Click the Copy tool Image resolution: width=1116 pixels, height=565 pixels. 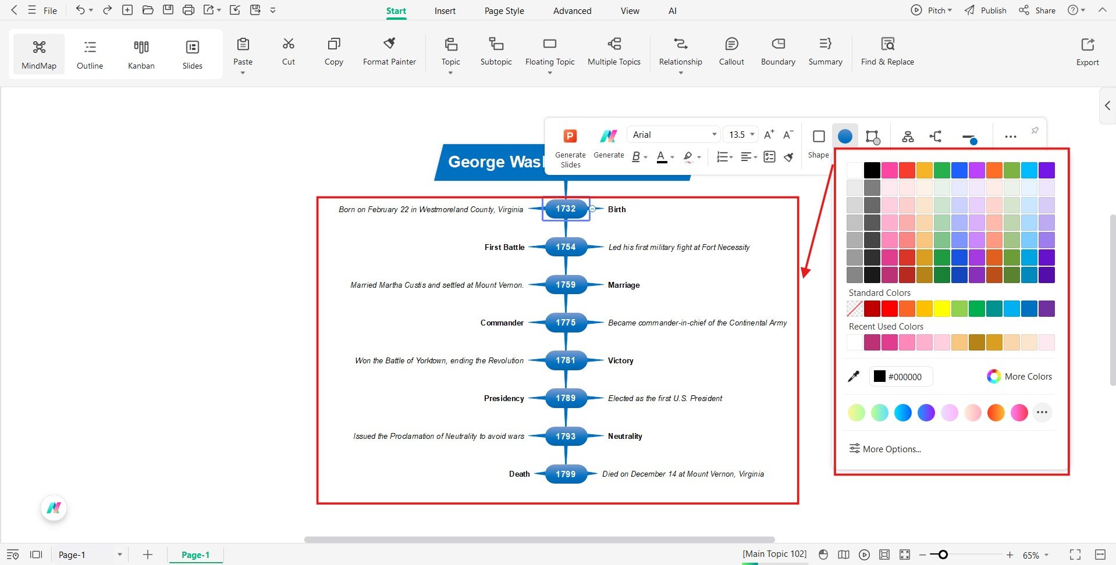333,52
